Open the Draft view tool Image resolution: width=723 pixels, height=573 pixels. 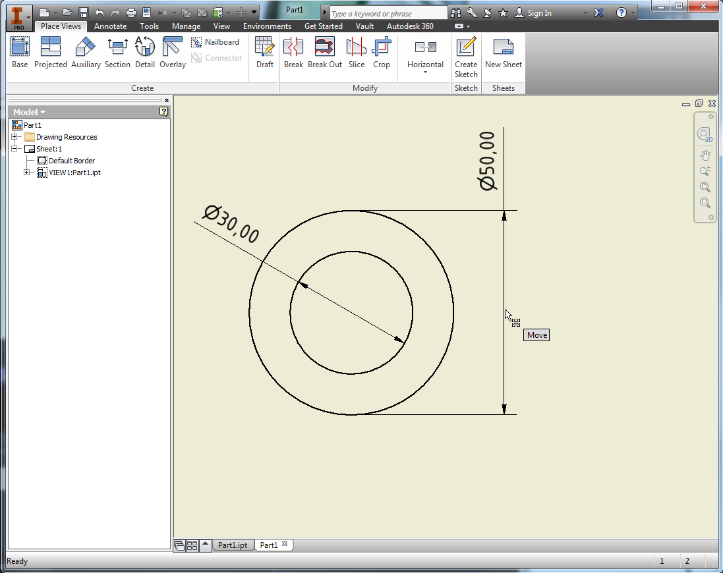pyautogui.click(x=265, y=53)
